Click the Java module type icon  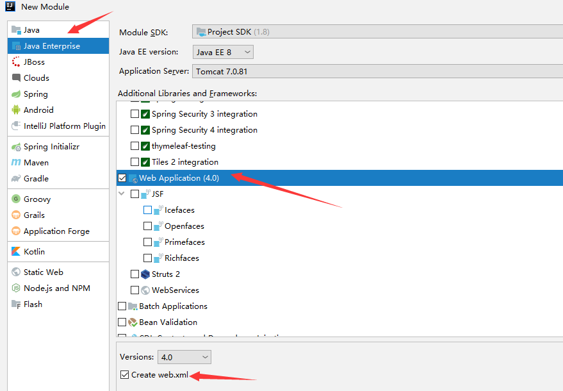click(16, 30)
